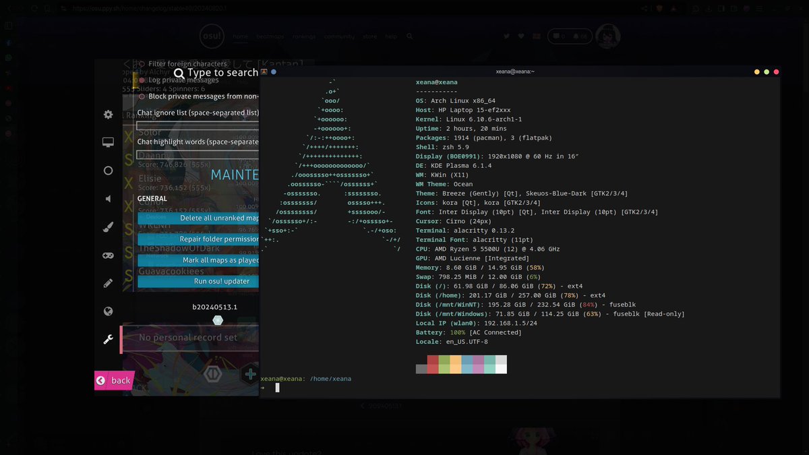Open Input section via gamepad icon in osu! options
The height and width of the screenshot is (455, 809).
108,255
